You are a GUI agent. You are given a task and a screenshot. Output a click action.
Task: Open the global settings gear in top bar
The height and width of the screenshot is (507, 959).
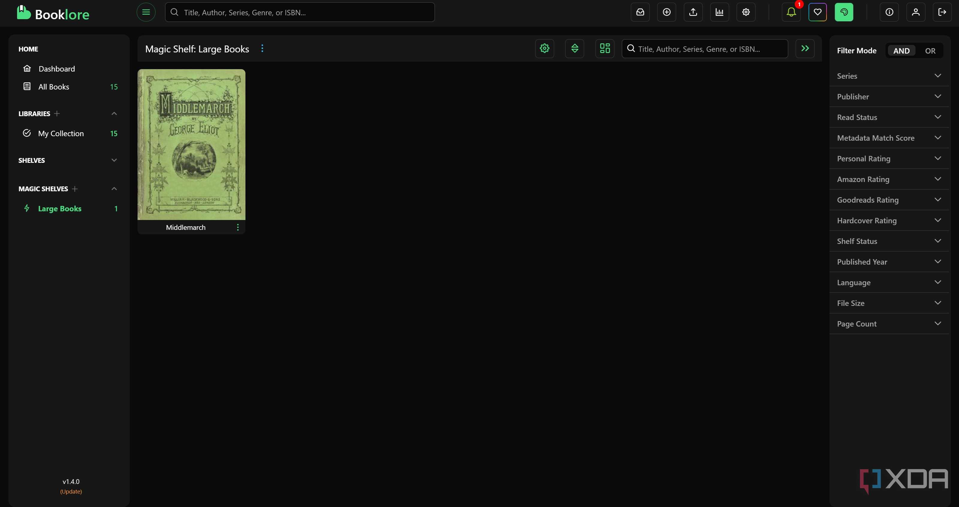[746, 12]
